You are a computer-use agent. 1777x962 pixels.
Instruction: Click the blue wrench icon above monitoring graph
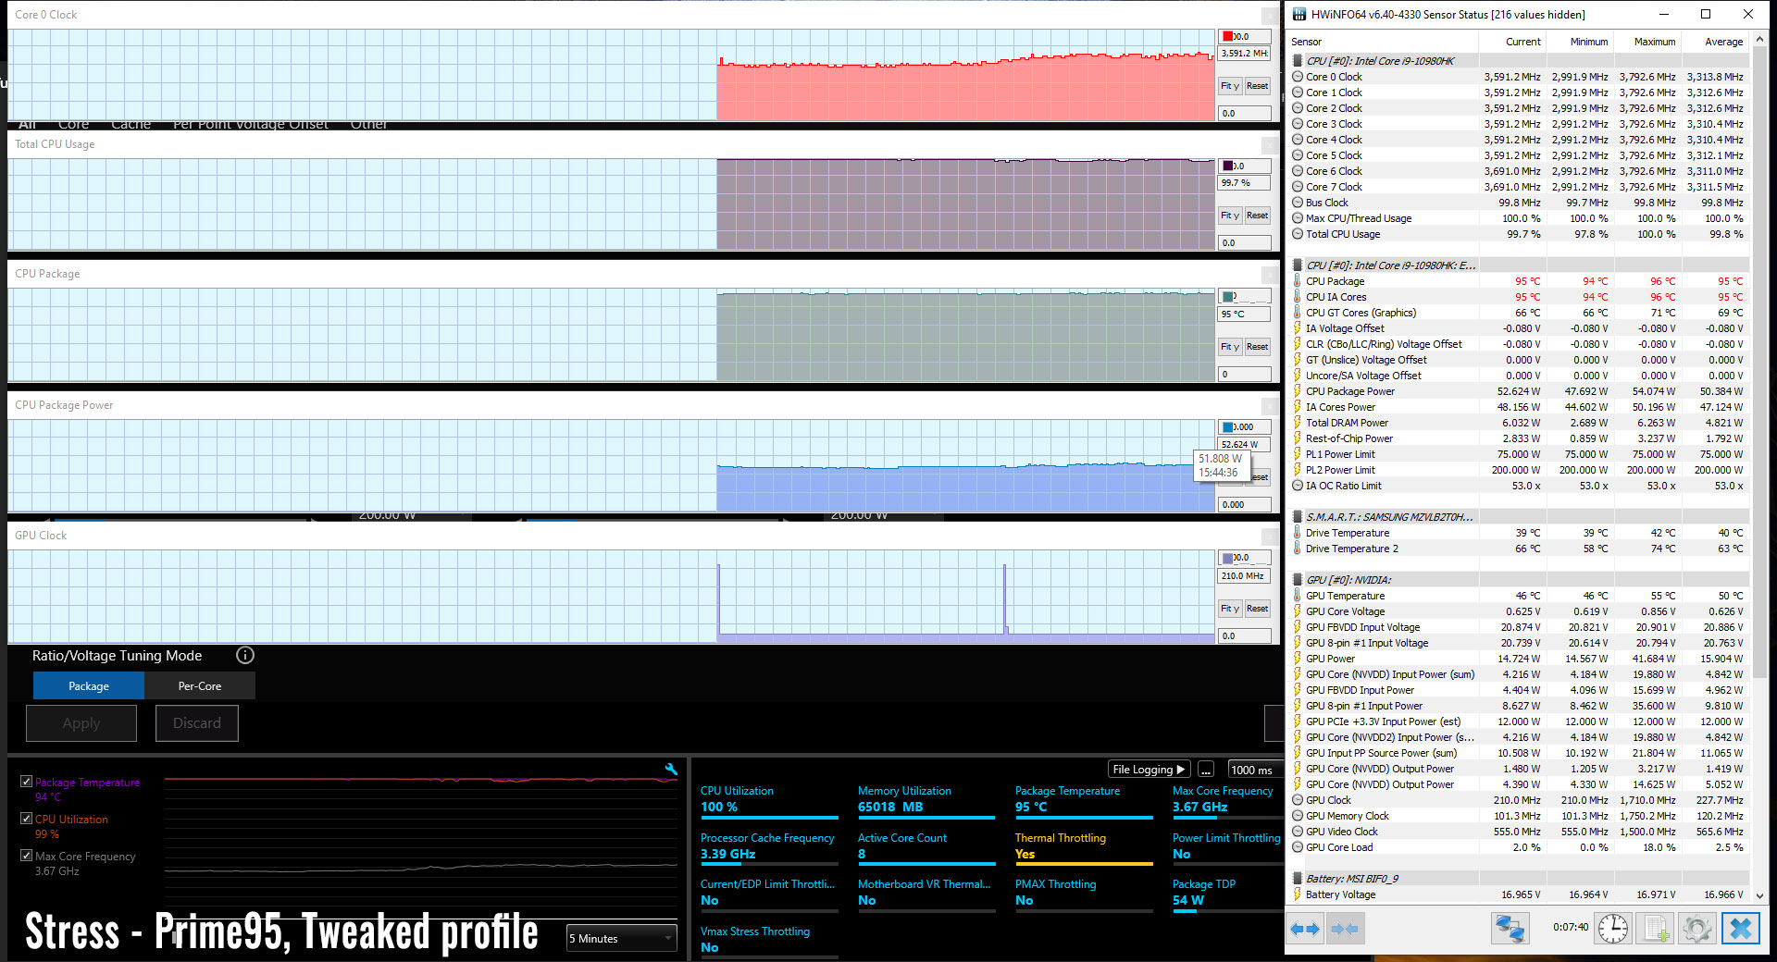(671, 770)
